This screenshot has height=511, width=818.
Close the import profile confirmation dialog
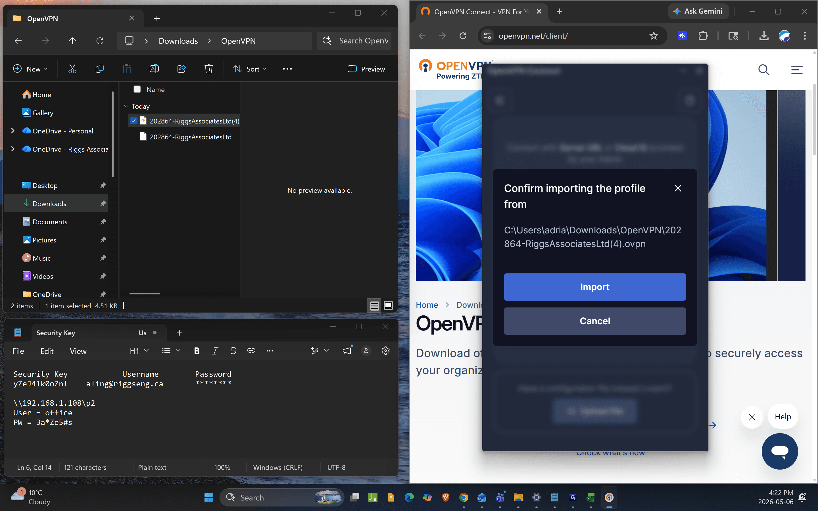678,188
